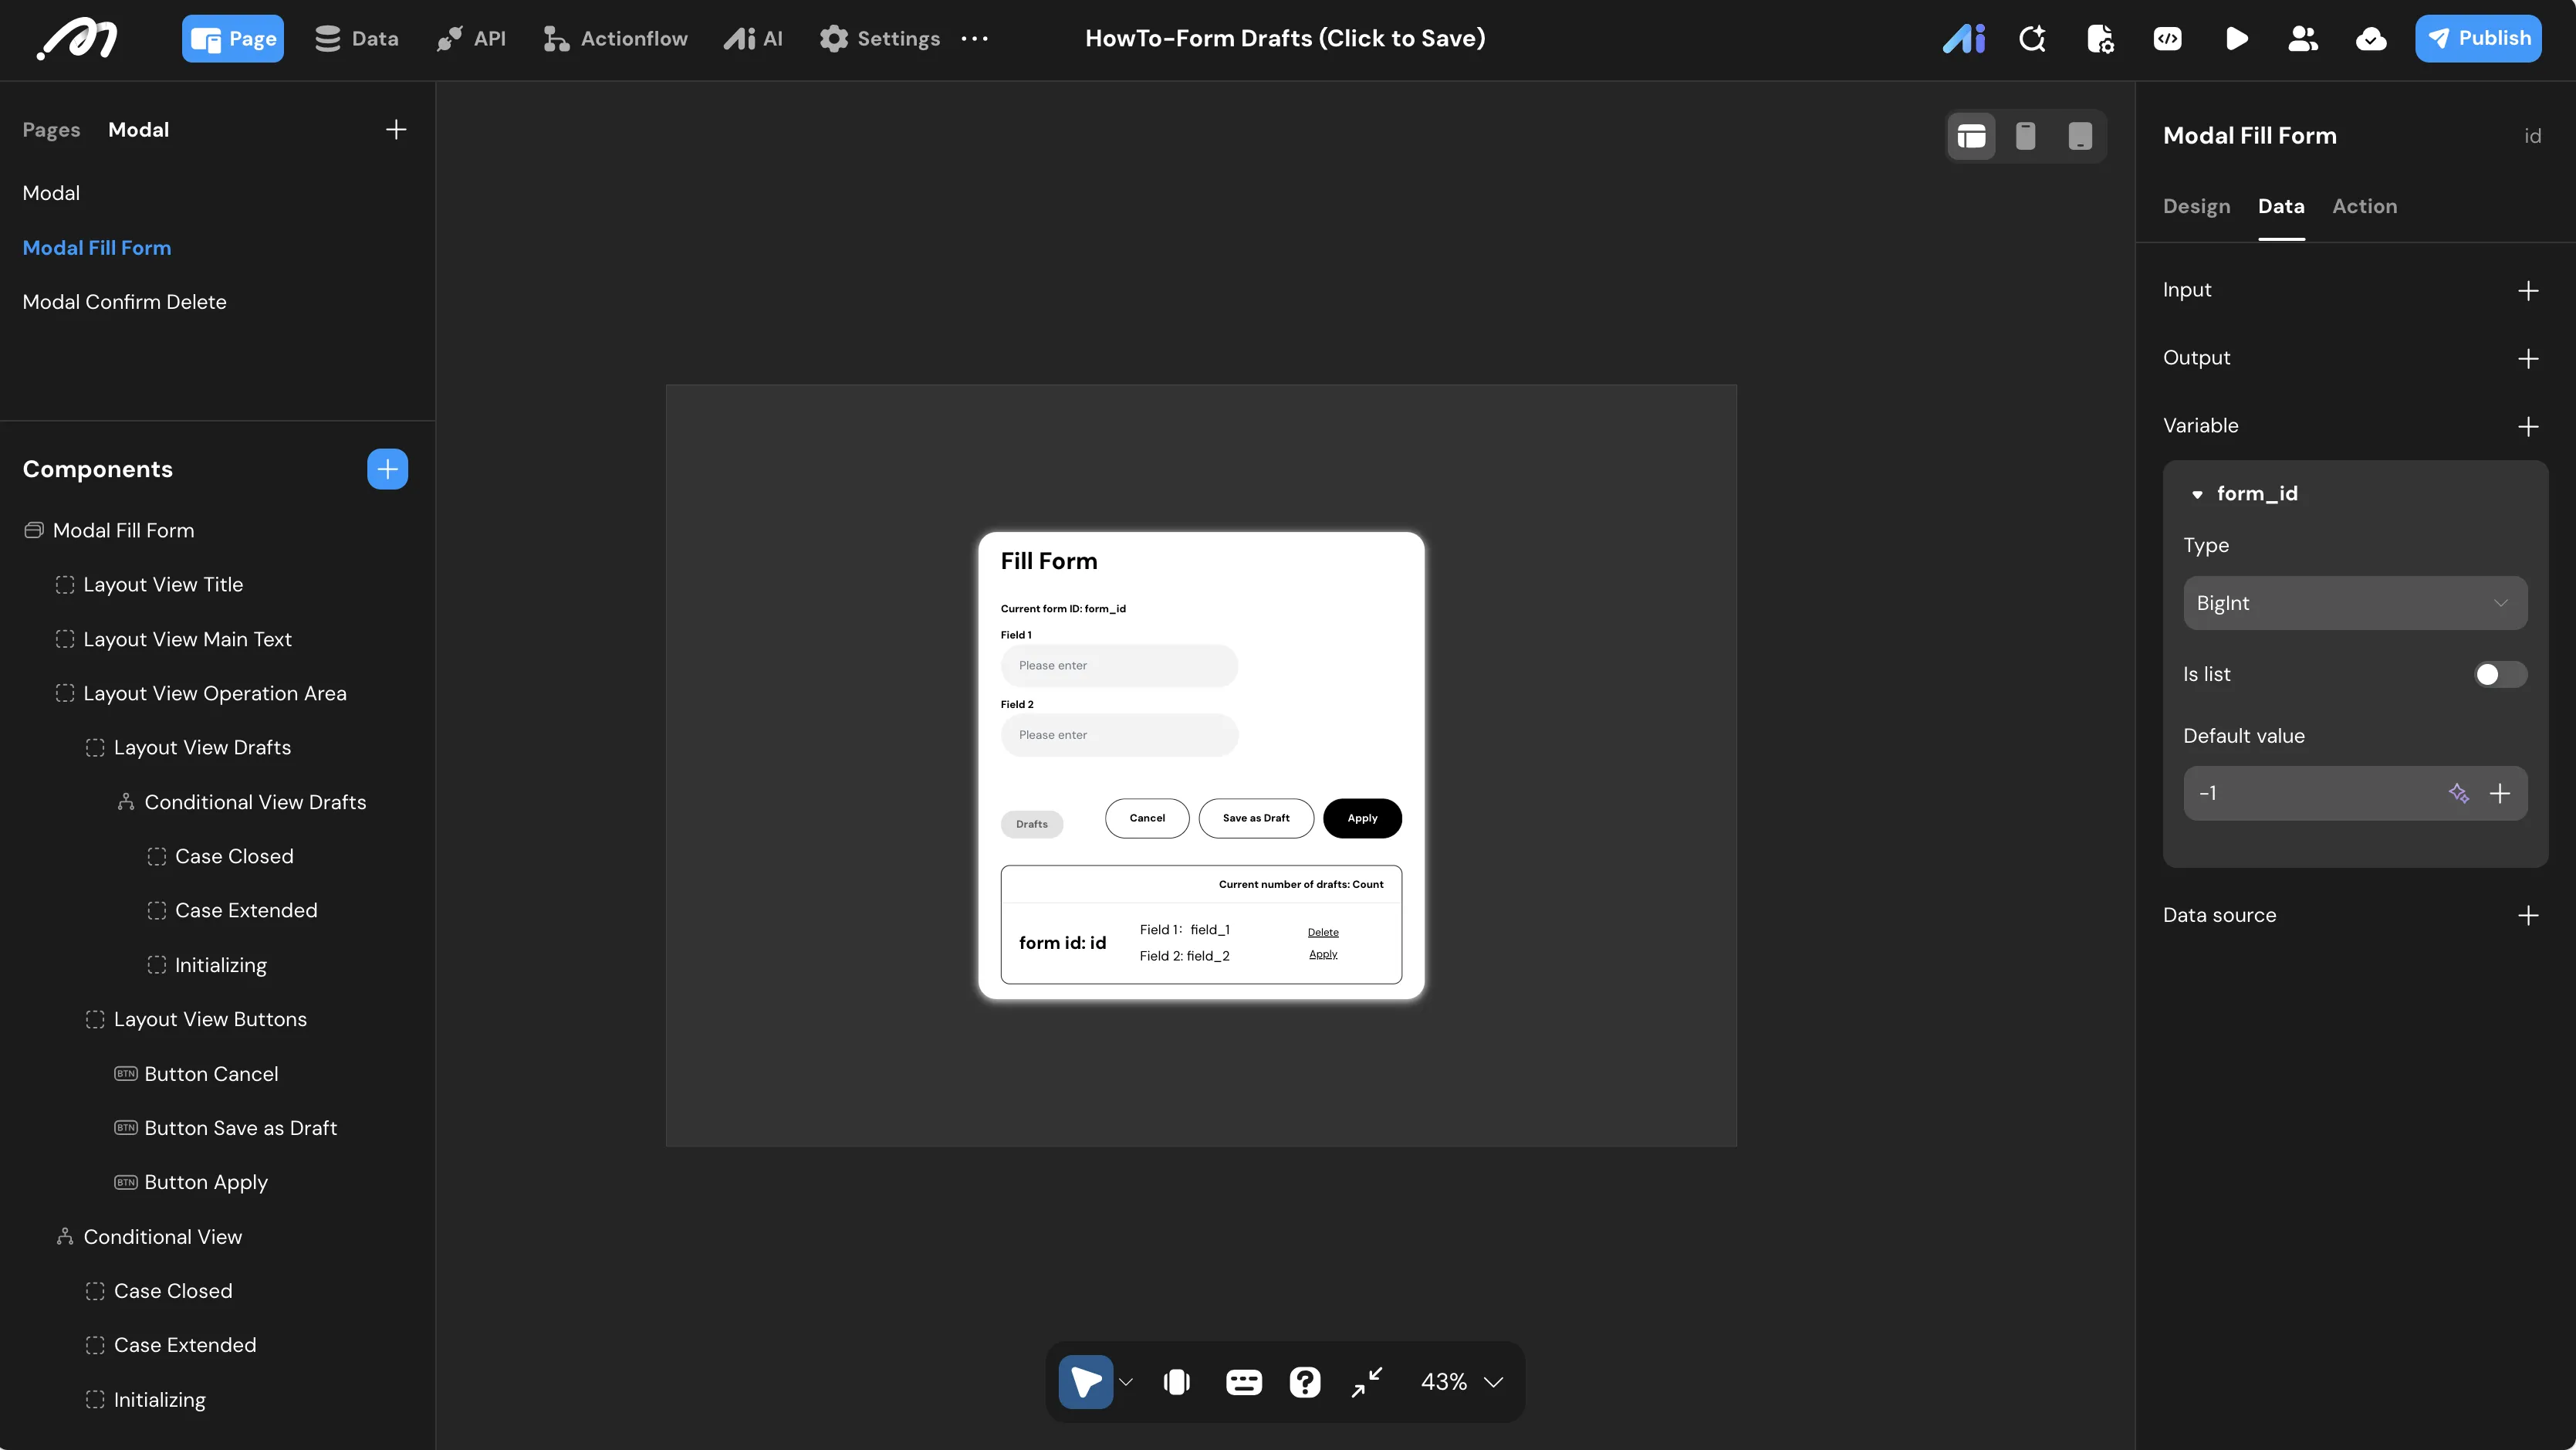Click the collapse fit-to-screen arrows icon
Viewport: 2576px width, 1450px height.
1367,1382
